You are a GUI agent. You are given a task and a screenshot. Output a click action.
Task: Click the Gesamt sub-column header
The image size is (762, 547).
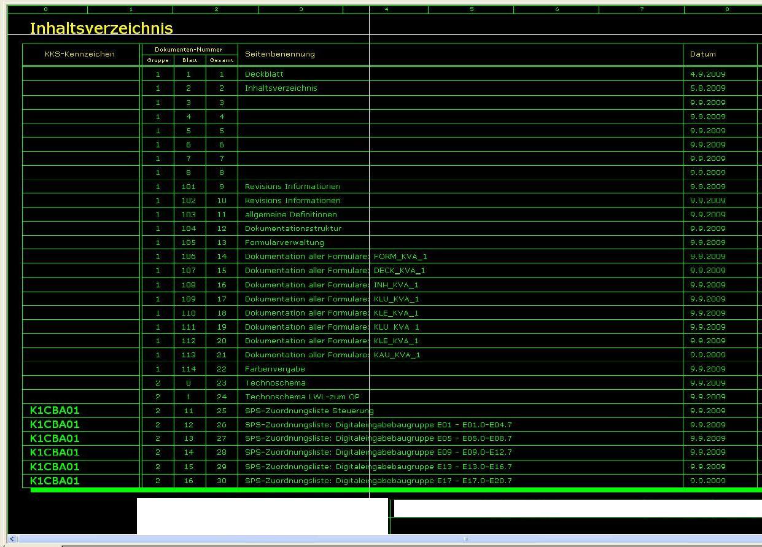point(222,60)
